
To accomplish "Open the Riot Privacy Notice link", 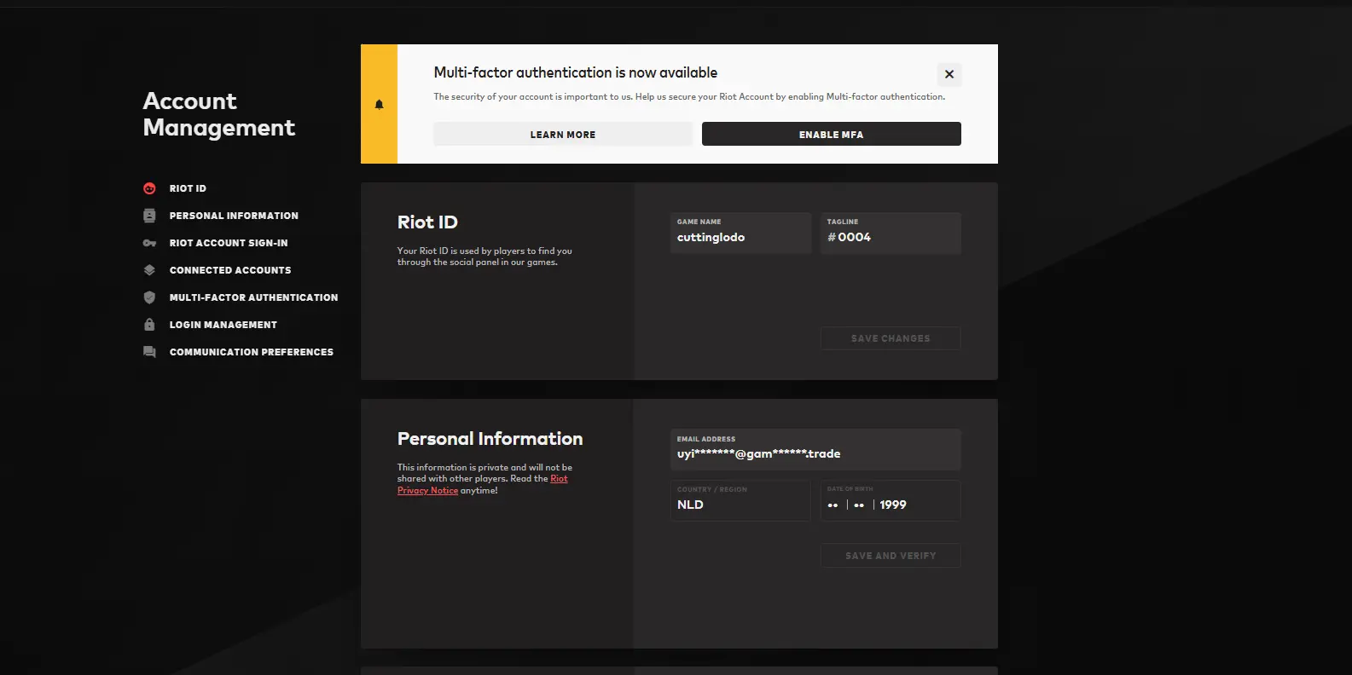I will [427, 491].
